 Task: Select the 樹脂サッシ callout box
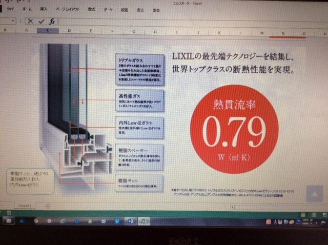pyautogui.click(x=139, y=183)
